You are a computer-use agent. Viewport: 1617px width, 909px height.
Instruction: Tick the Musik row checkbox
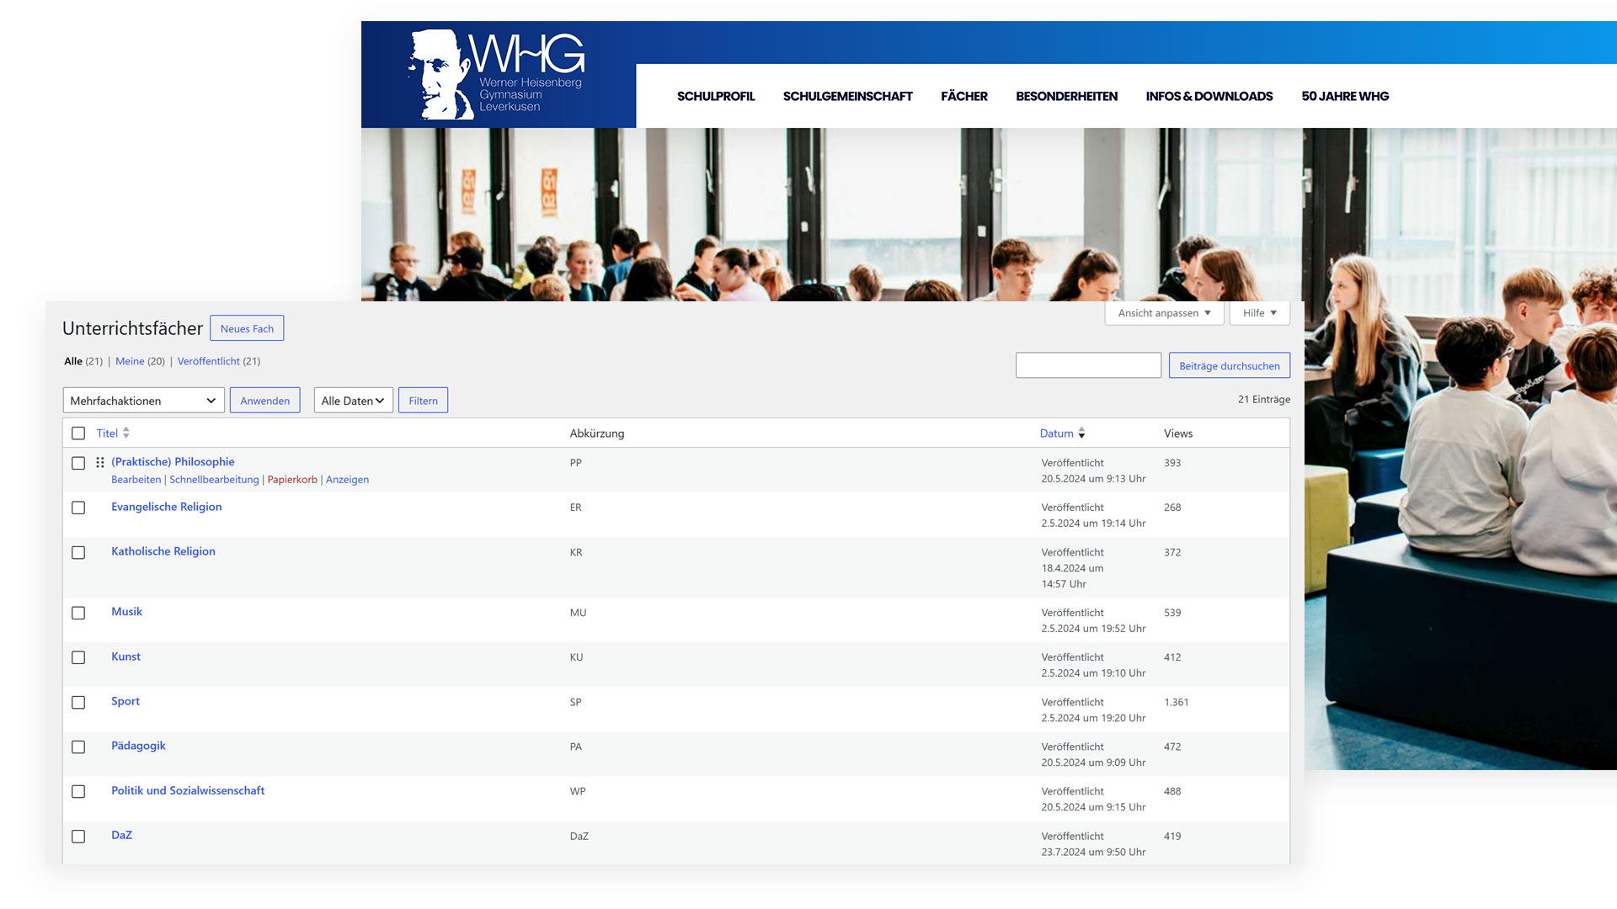78,613
